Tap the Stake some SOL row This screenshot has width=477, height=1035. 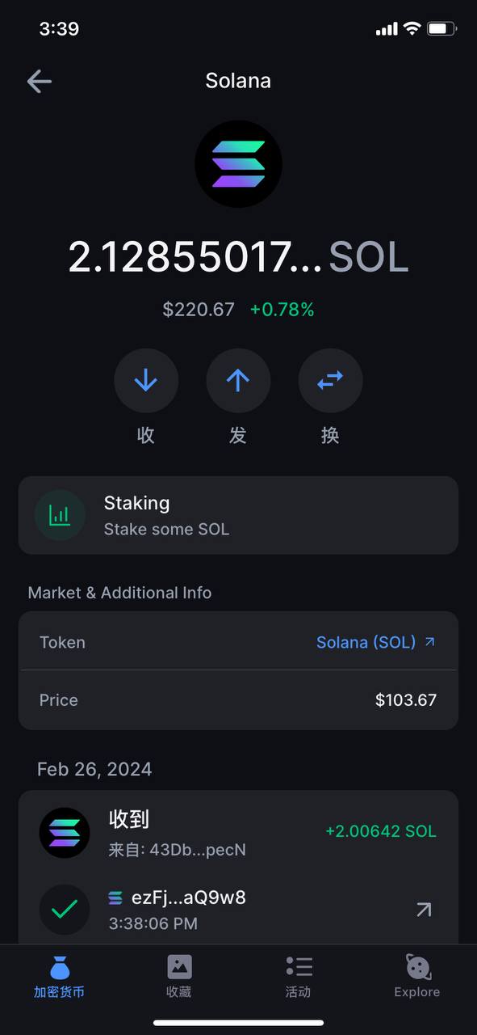pos(238,515)
